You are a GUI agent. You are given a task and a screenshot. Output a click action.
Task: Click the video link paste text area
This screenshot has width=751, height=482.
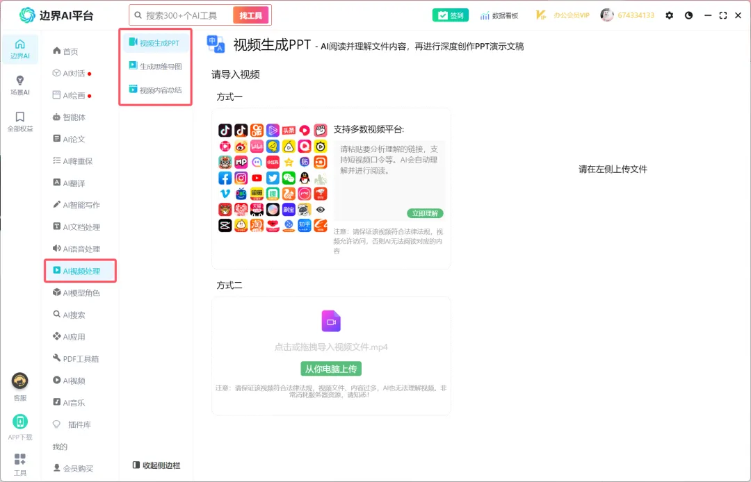[x=389, y=181]
